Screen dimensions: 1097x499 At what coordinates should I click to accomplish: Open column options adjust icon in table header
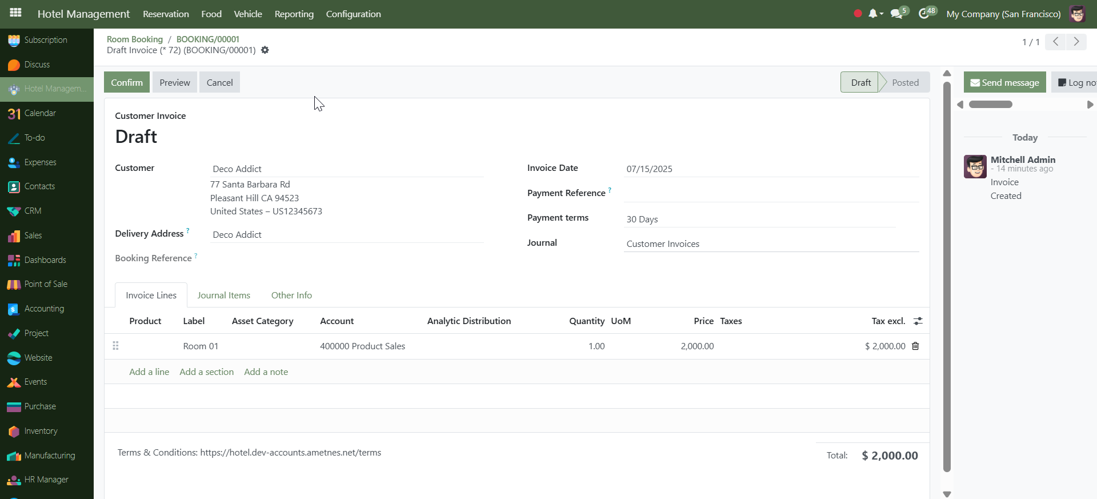[918, 321]
